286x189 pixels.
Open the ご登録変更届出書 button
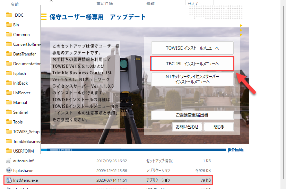click(192, 115)
